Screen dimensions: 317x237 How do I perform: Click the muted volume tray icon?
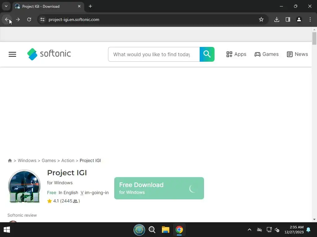pos(277,230)
